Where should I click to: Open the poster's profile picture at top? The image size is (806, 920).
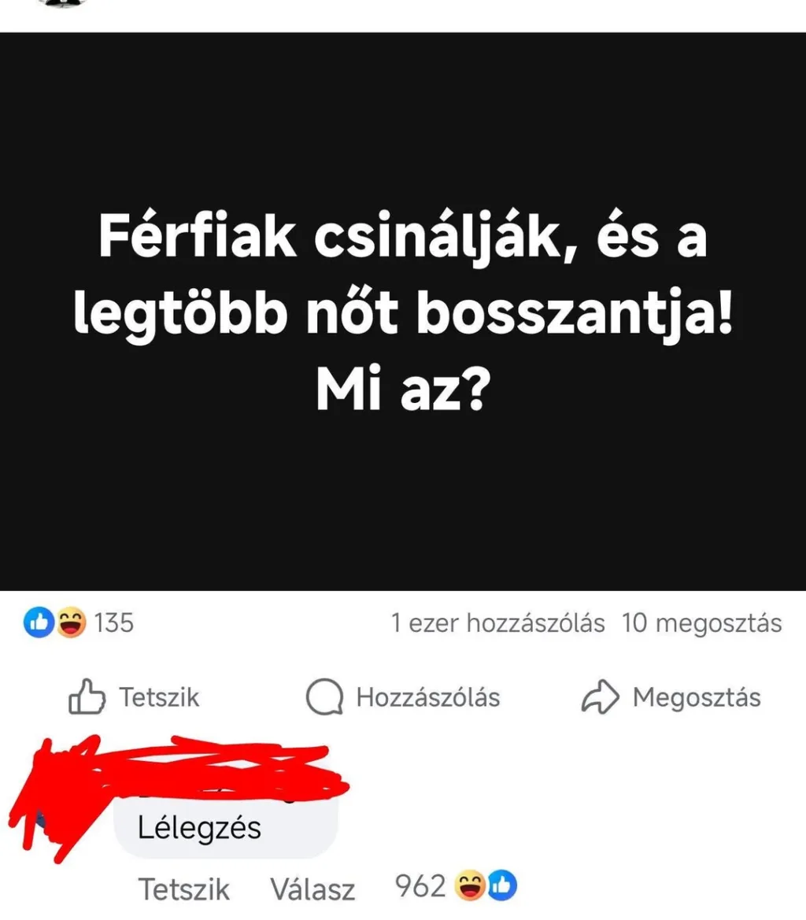pos(61,3)
